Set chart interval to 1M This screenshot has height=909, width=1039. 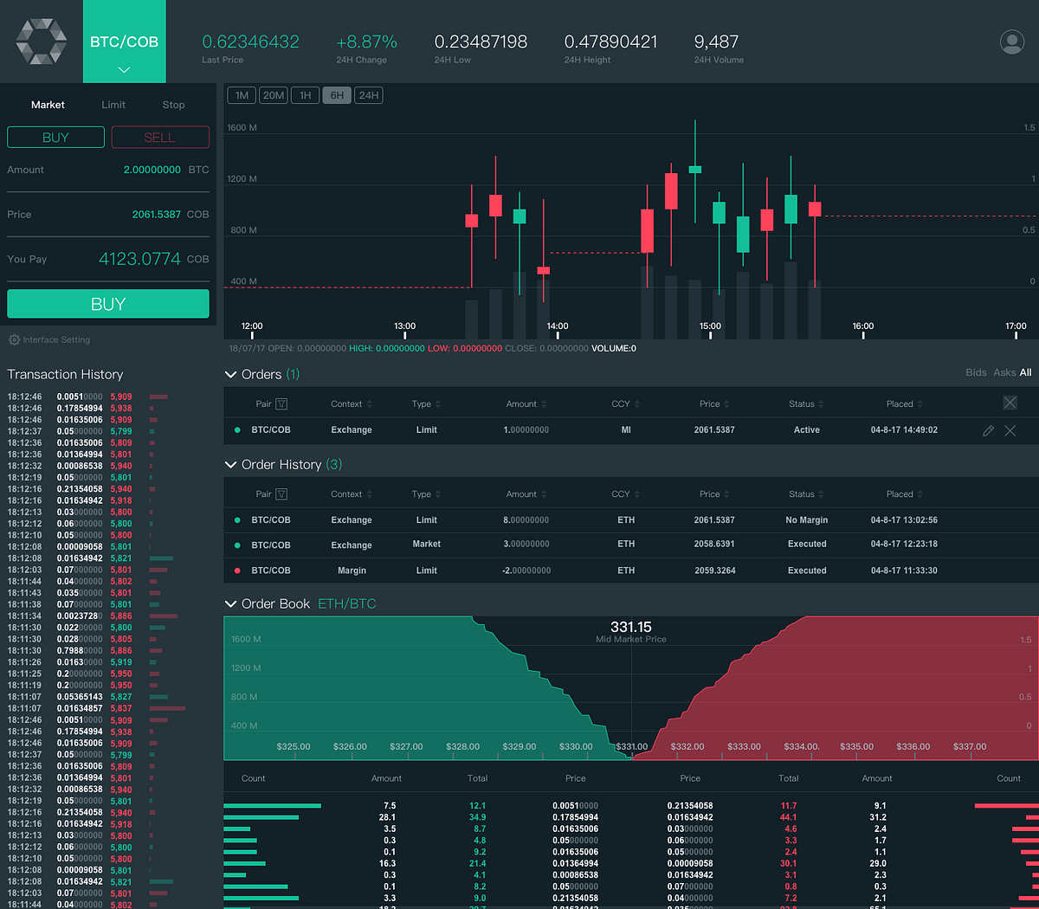[x=242, y=95]
